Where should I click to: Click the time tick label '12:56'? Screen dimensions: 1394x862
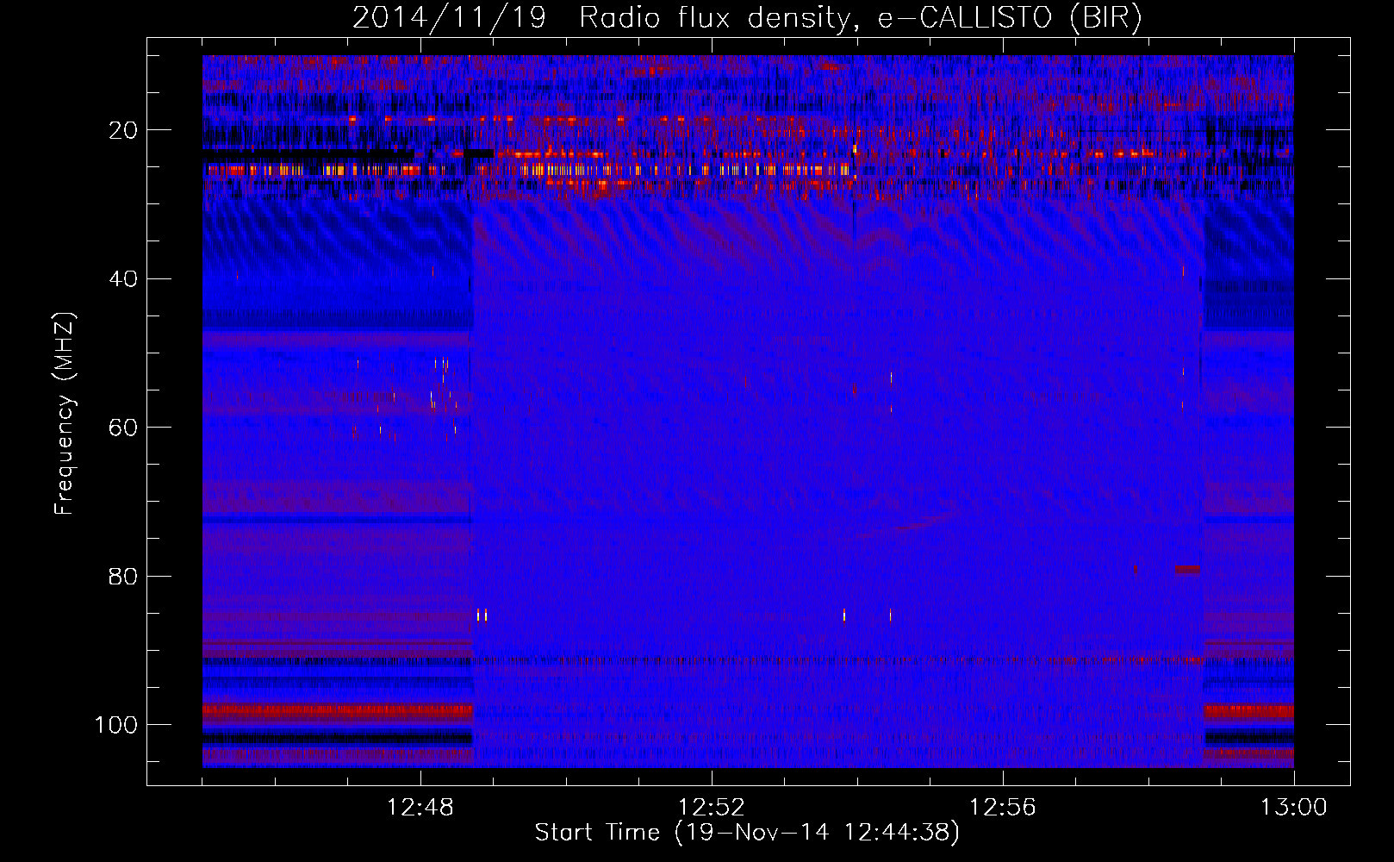click(1003, 808)
